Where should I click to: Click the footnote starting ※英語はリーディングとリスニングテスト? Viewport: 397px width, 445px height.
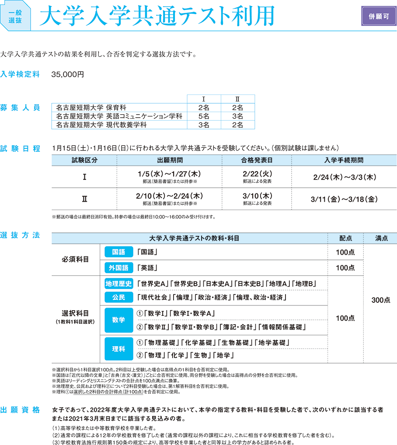point(116,381)
